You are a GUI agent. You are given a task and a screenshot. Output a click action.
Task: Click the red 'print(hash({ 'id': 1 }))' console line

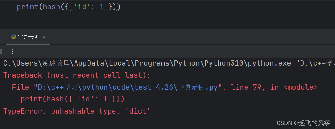(x=72, y=99)
